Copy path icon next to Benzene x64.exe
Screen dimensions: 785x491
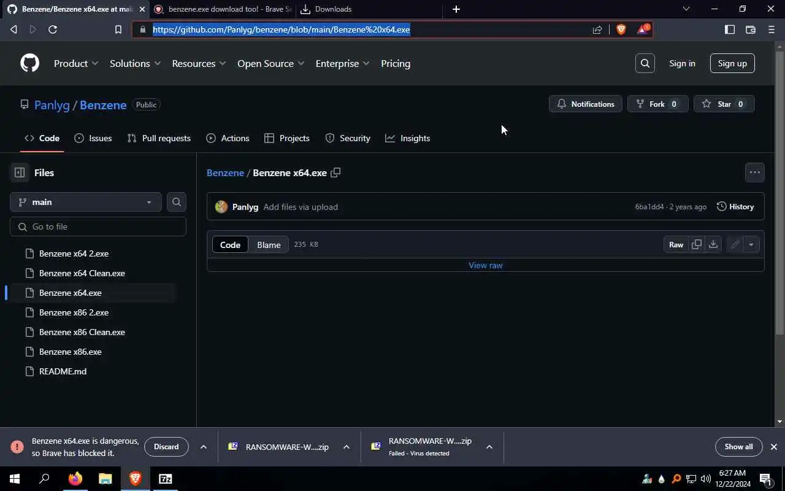point(335,172)
